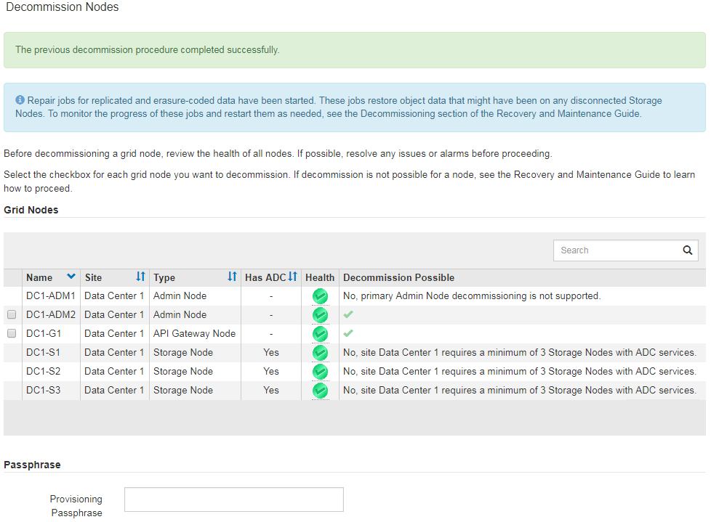The image size is (711, 522).
Task: Click the DC1-ADM1 green health icon
Action: 320,296
